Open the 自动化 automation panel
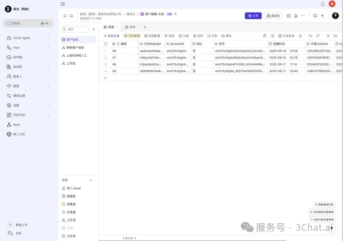Image resolution: width=343 pixels, height=241 pixels. pyautogui.click(x=273, y=16)
